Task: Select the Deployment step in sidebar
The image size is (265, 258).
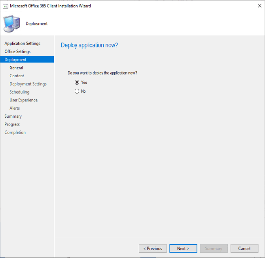Action: click(16, 60)
